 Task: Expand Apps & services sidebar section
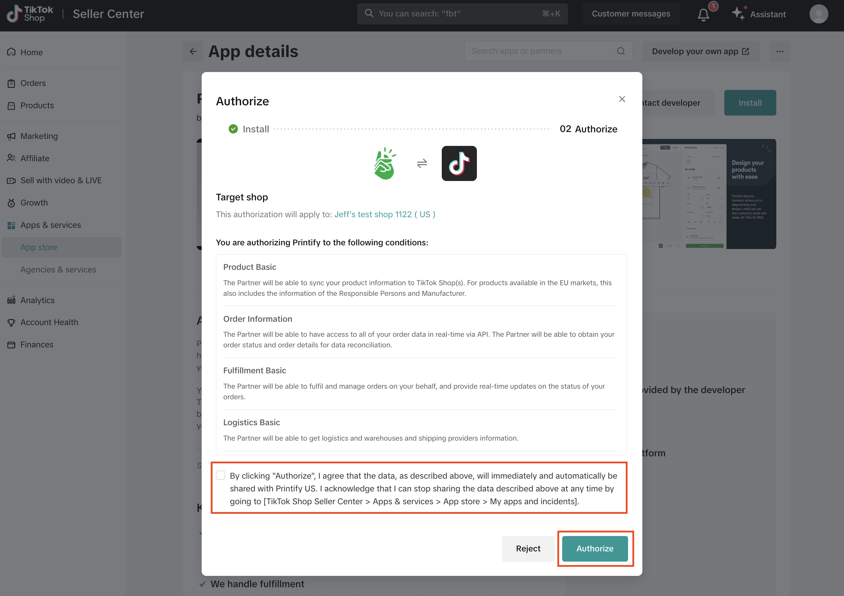click(x=51, y=225)
